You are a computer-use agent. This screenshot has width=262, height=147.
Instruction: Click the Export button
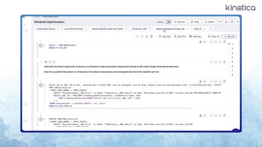point(210,22)
